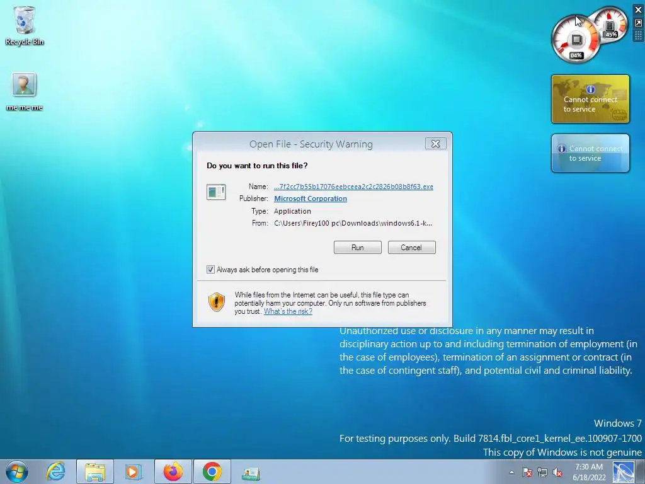The height and width of the screenshot is (484, 645).
Task: Select the me me me desktop icon
Action: [x=25, y=91]
